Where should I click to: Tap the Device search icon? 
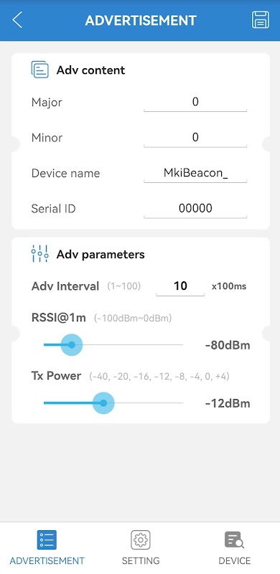click(235, 540)
